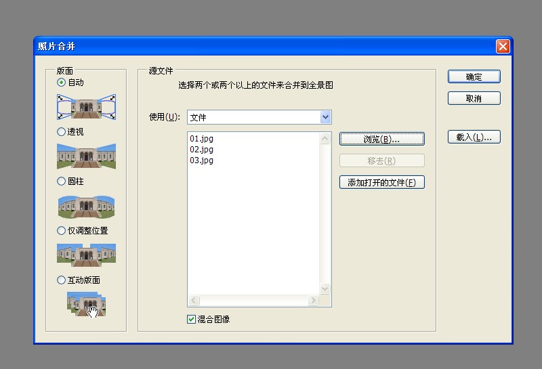Click the 文件 combo box field

(x=259, y=118)
